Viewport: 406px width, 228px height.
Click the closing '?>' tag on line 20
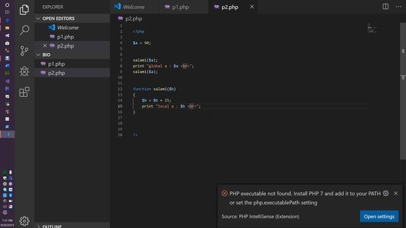135,135
